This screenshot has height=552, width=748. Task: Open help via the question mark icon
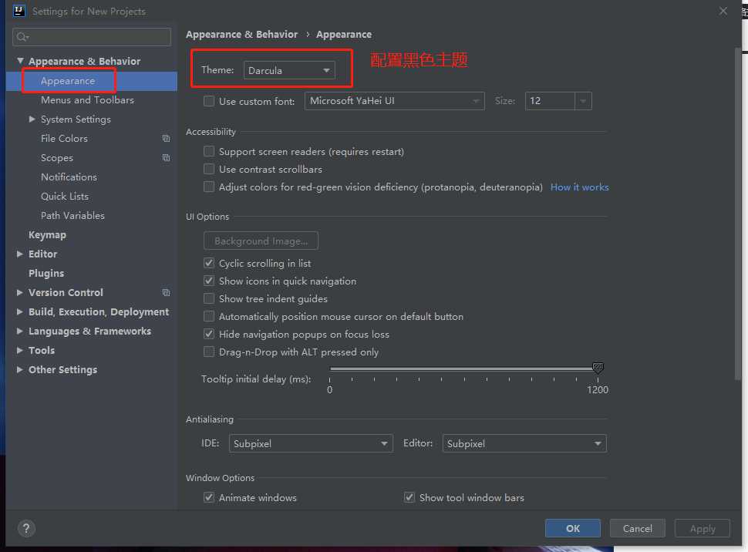tap(26, 528)
